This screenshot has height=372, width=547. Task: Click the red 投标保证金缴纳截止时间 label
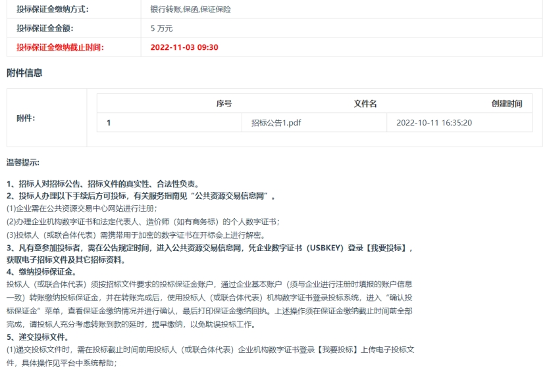(x=60, y=47)
